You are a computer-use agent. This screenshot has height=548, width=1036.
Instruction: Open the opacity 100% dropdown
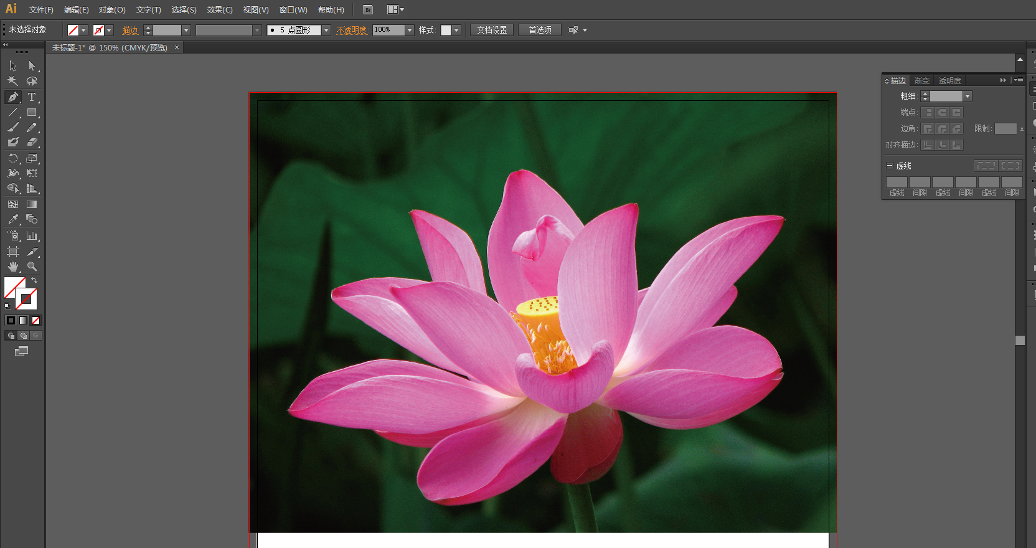pyautogui.click(x=410, y=30)
